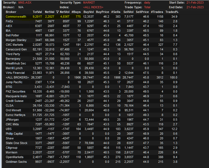Click UBS Traded% cell 12.2
209x168 pixels.
[174, 129]
